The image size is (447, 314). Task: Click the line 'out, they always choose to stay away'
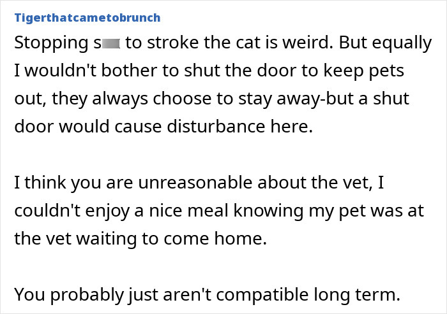211,99
